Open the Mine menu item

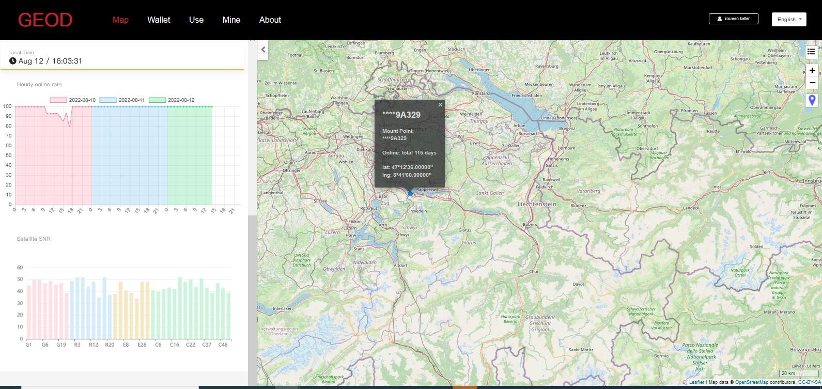tap(231, 20)
